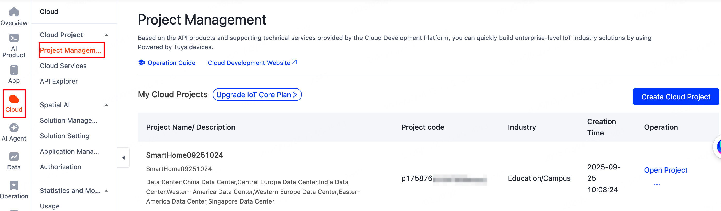Click the Operation Guide graduation cap icon
Image resolution: width=721 pixels, height=211 pixels.
coord(142,63)
